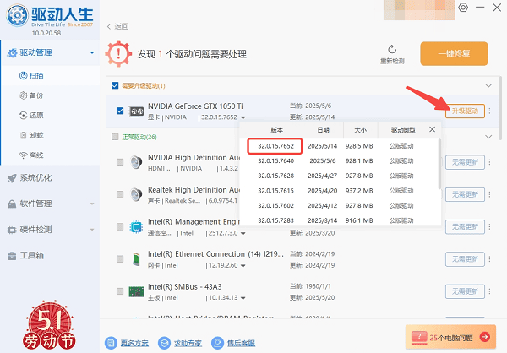
Task: Check the Intel(R) Management Engine checkbox
Action: point(120,226)
